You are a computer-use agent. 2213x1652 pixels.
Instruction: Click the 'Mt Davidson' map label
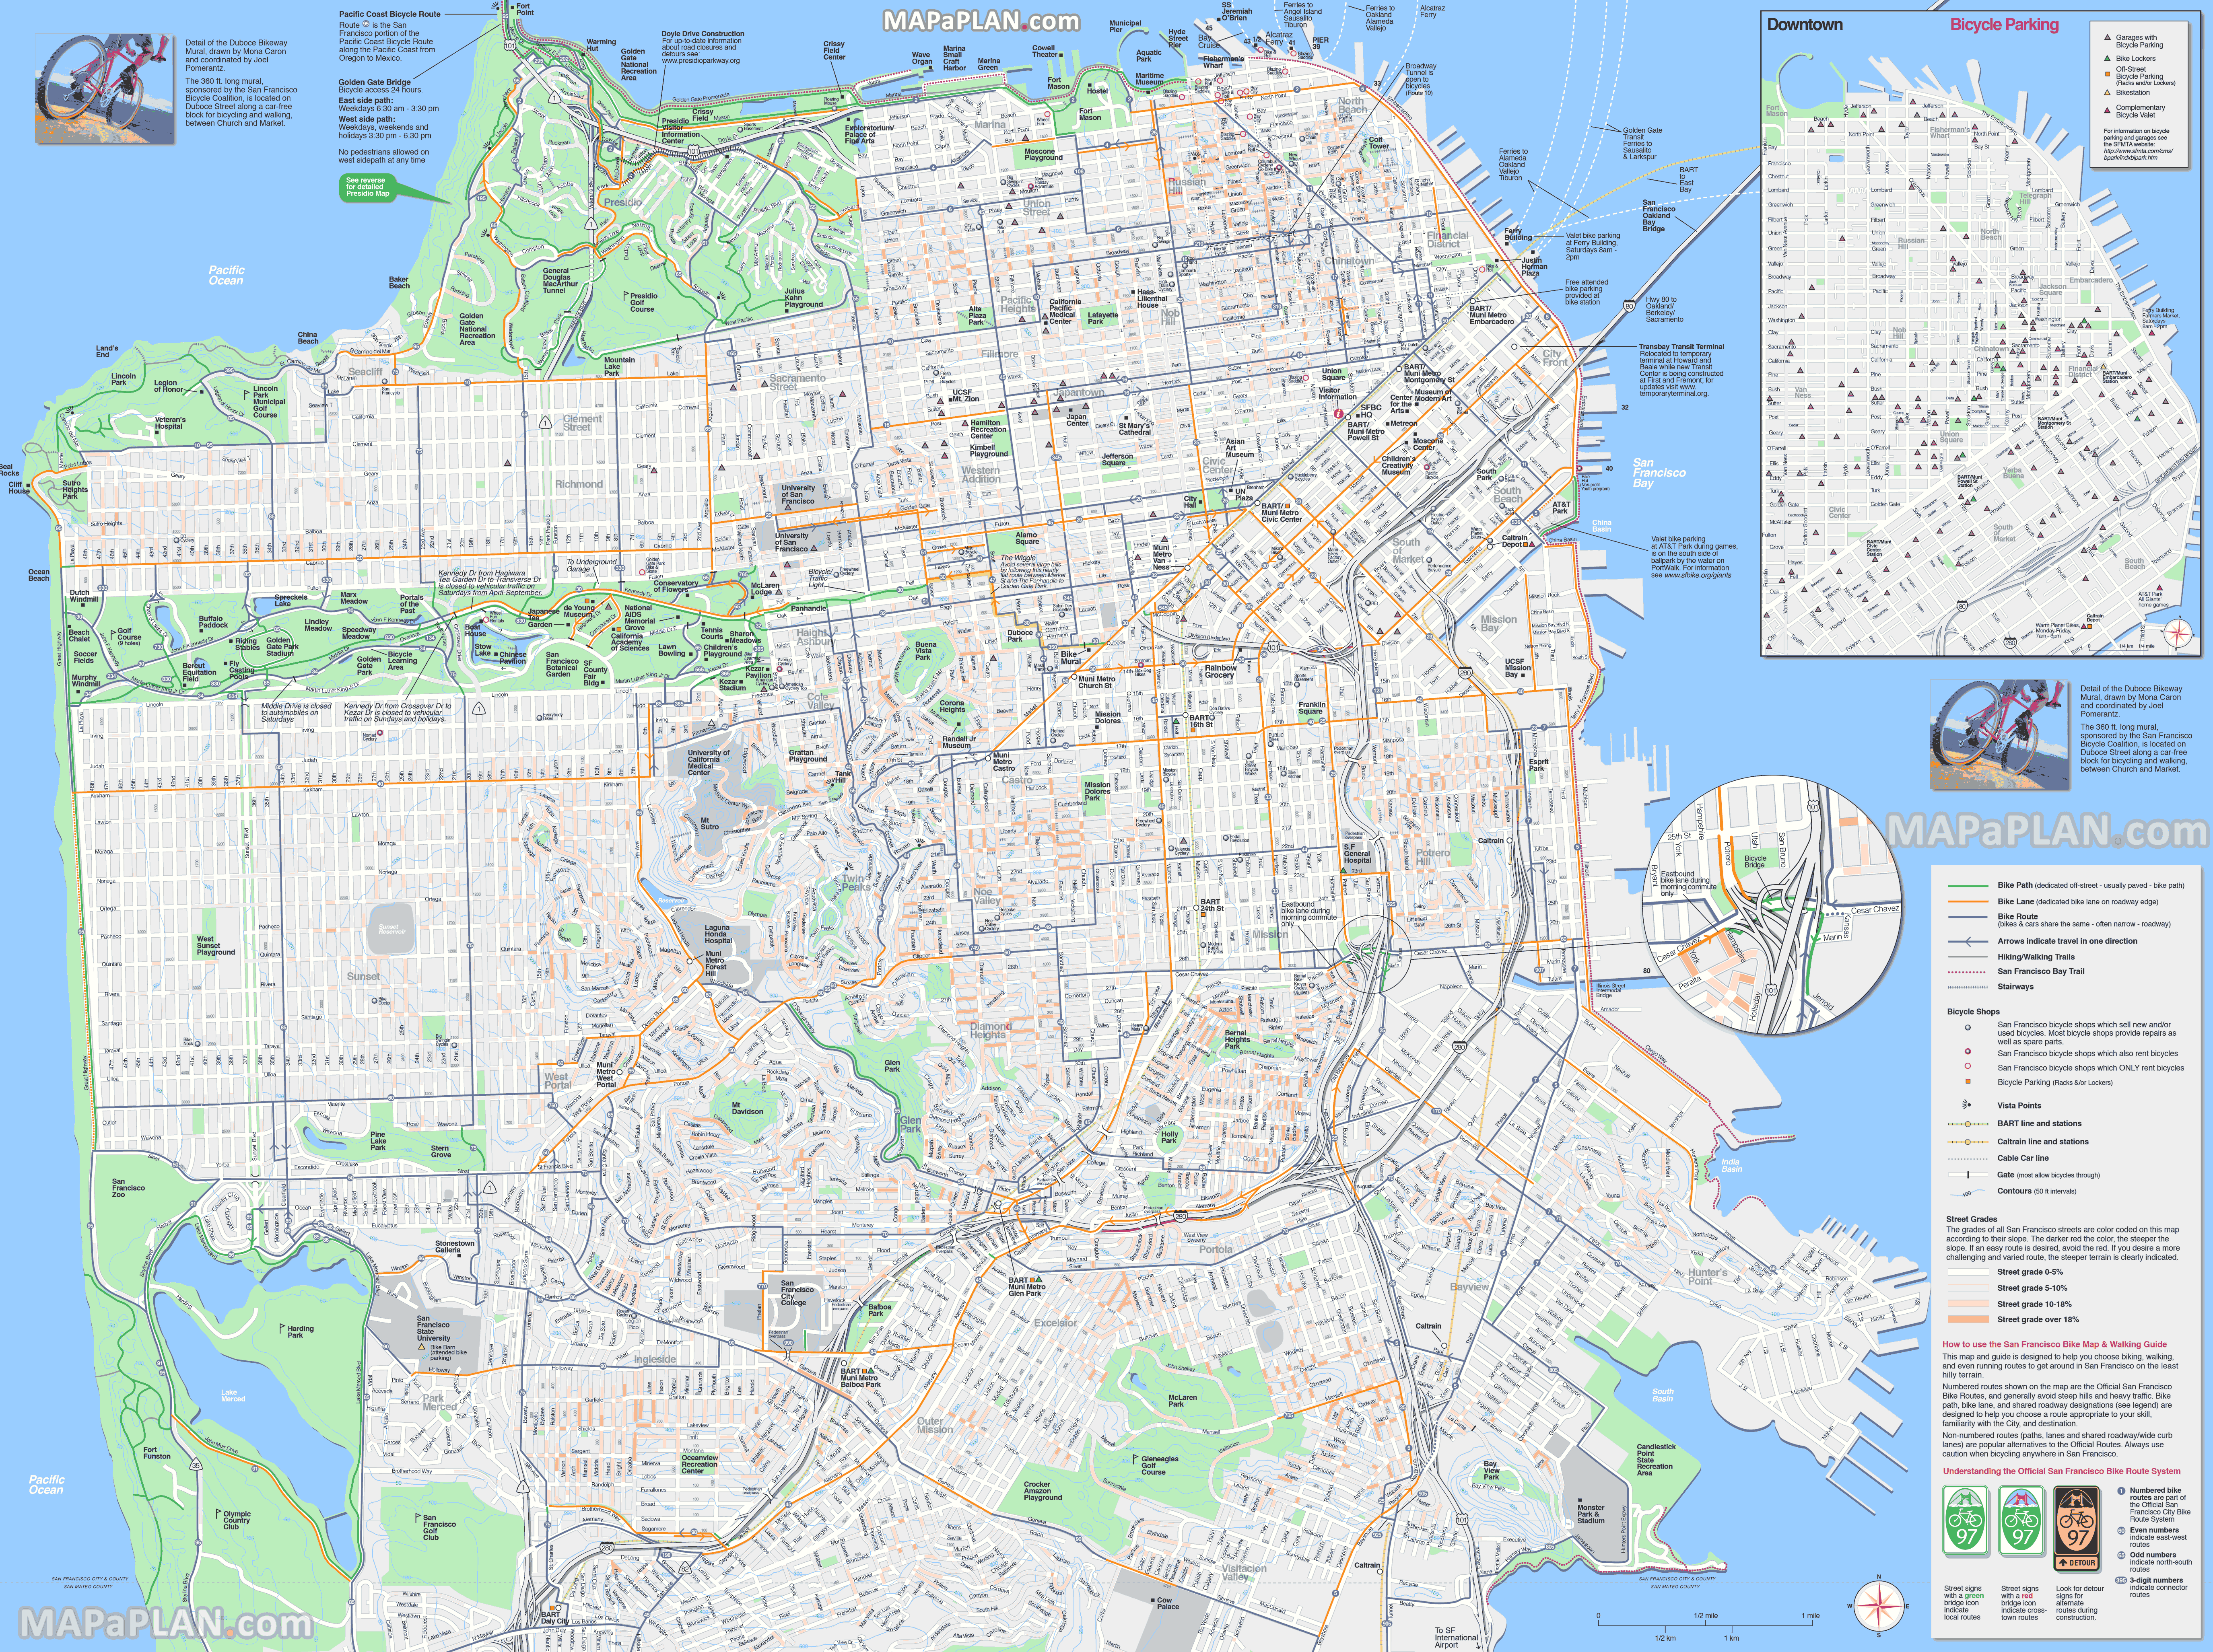[746, 1108]
